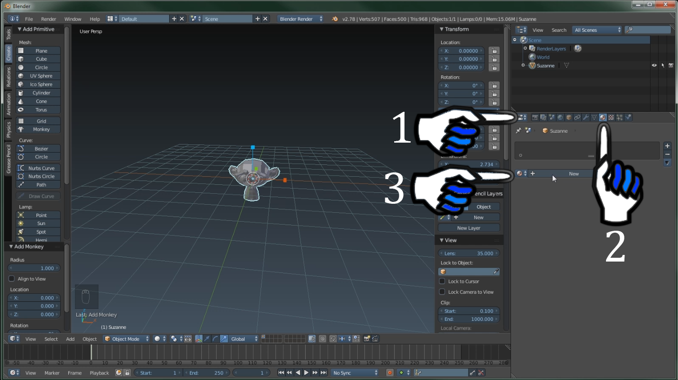Screen dimensions: 678x380
Task: Create a New material
Action: 574,174
